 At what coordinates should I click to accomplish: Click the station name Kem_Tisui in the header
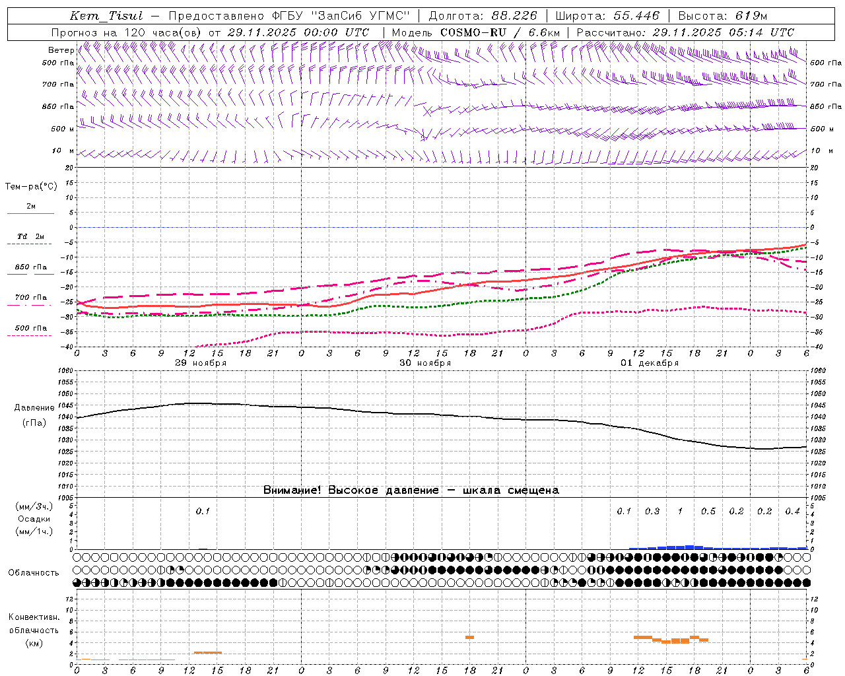click(106, 16)
